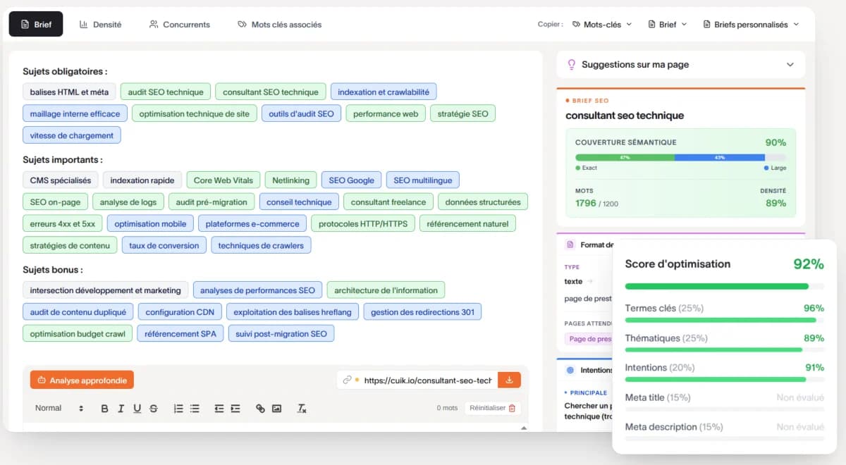Open the Normal paragraph style dropdown

tap(60, 408)
